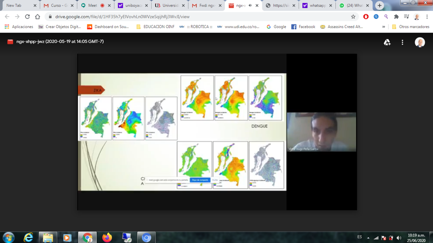Click the DENGUE slide label
This screenshot has height=243, width=433.
pyautogui.click(x=259, y=126)
